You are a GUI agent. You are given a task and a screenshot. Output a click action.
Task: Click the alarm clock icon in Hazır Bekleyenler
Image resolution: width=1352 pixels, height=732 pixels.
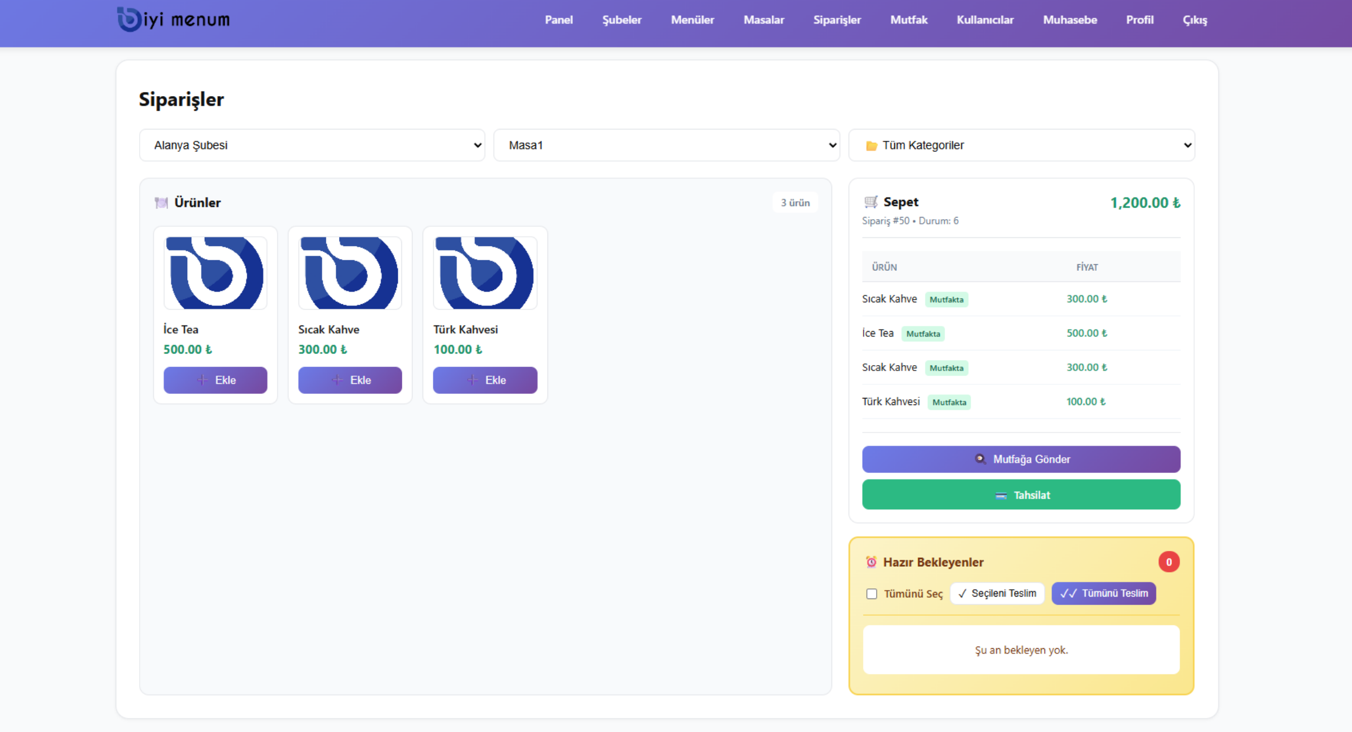871,562
